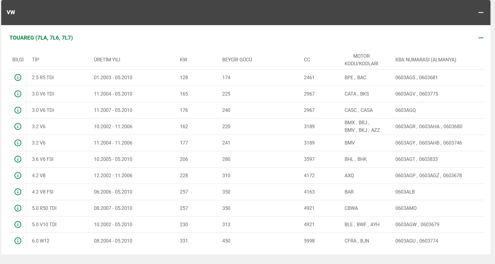Open info icon for 4.2 V8 FSI row
The image size is (495, 264).
point(18,192)
